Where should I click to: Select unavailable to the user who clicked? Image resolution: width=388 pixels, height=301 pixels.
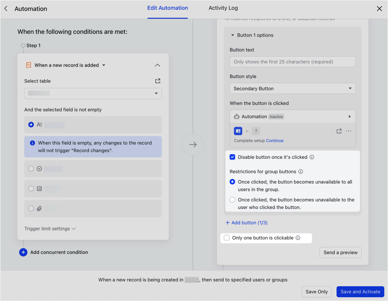click(232, 200)
